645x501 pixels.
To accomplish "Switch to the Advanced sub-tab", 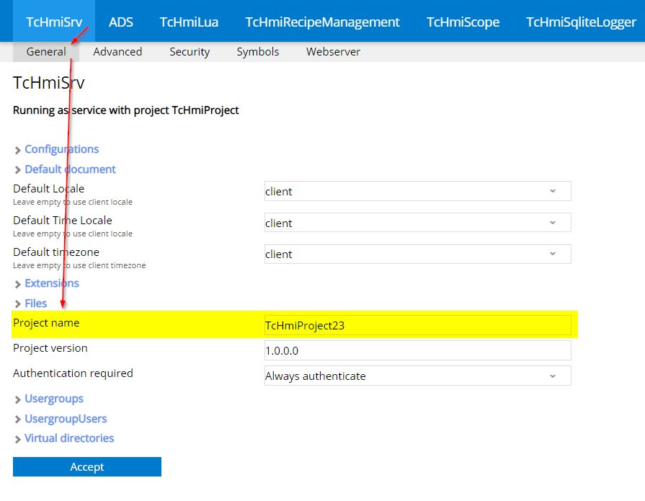I will (117, 52).
